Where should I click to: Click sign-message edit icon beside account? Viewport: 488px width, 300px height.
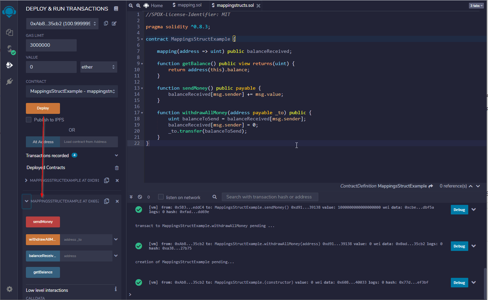[114, 24]
